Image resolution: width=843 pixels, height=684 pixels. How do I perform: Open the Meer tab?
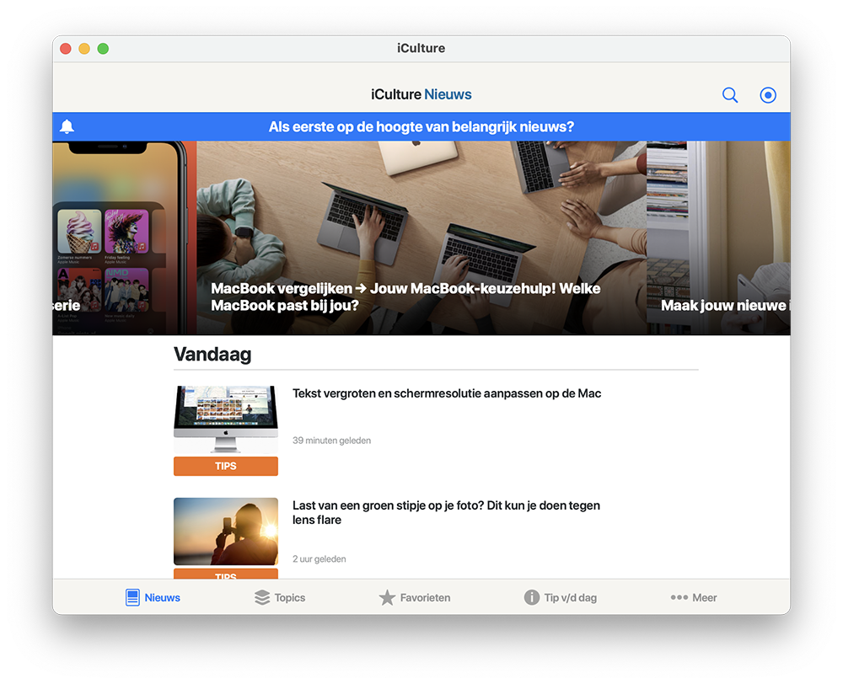[x=694, y=597]
